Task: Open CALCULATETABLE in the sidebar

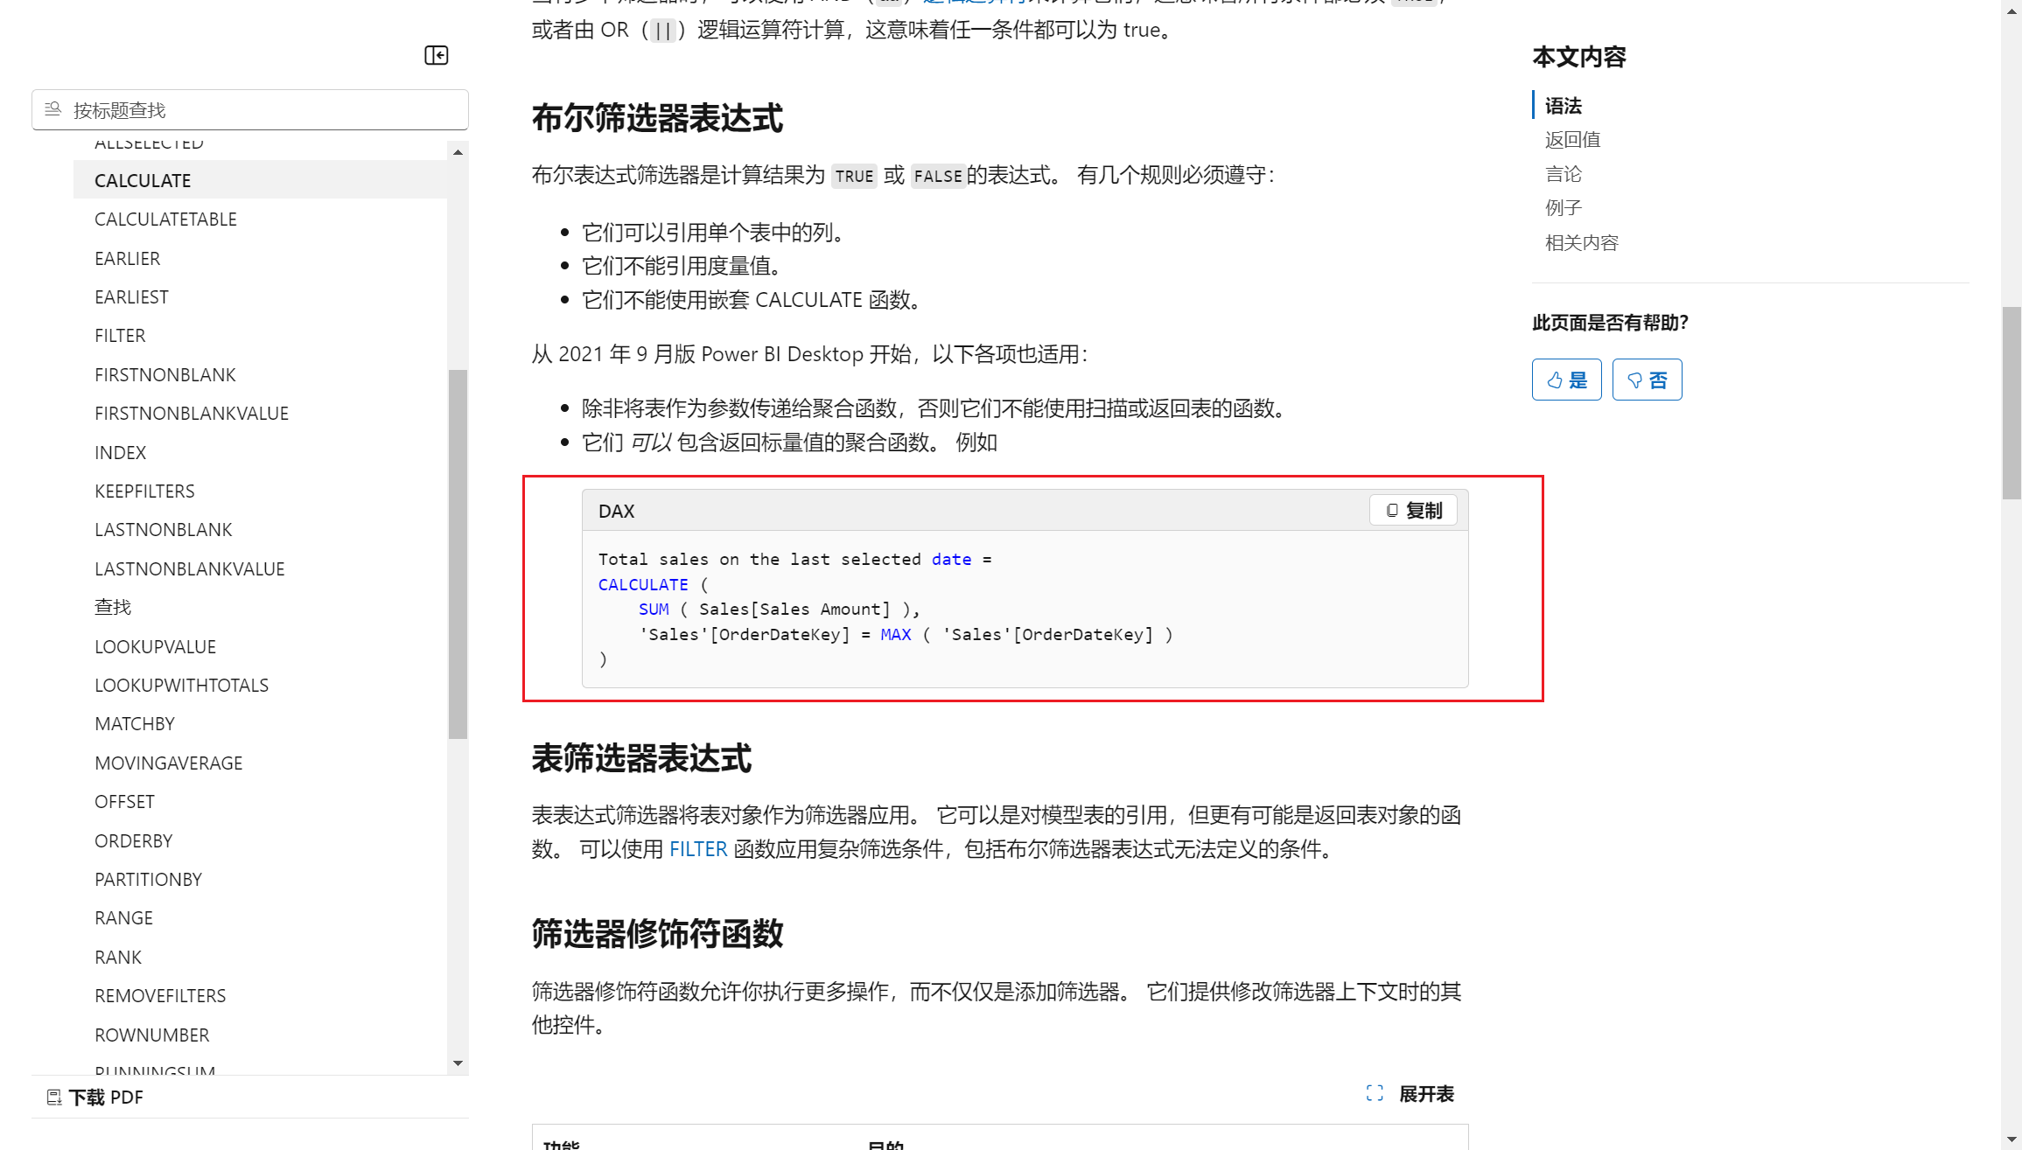Action: (165, 220)
